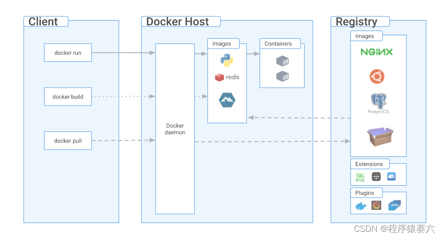Click the dark dotted-grid extension icon

click(376, 177)
